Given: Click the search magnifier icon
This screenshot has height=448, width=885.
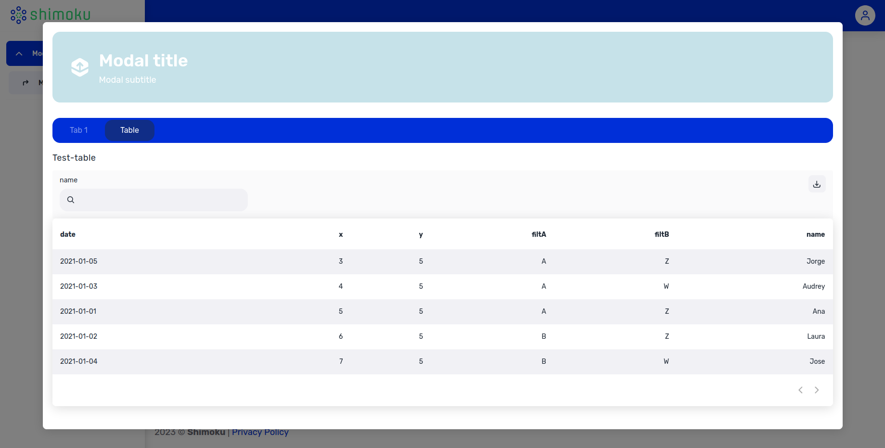Looking at the screenshot, I should [71, 200].
